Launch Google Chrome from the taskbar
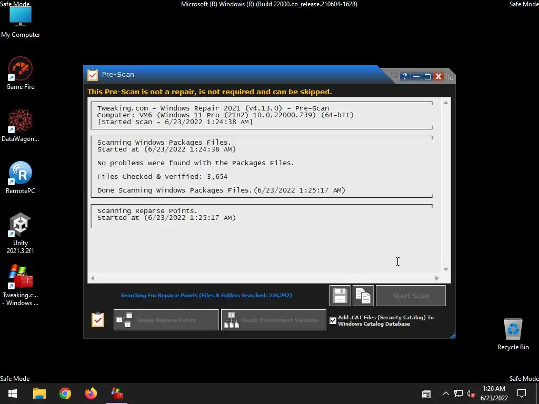The height and width of the screenshot is (404, 539). pyautogui.click(x=65, y=393)
